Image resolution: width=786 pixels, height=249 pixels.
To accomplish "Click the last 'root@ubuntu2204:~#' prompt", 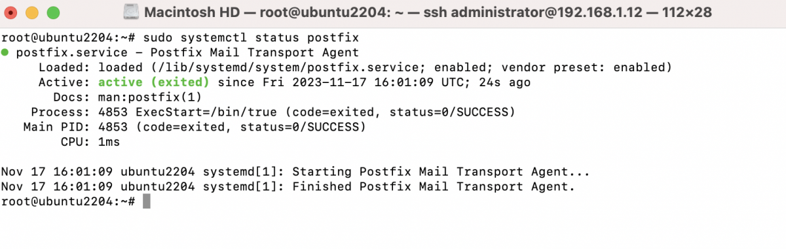I will point(68,202).
